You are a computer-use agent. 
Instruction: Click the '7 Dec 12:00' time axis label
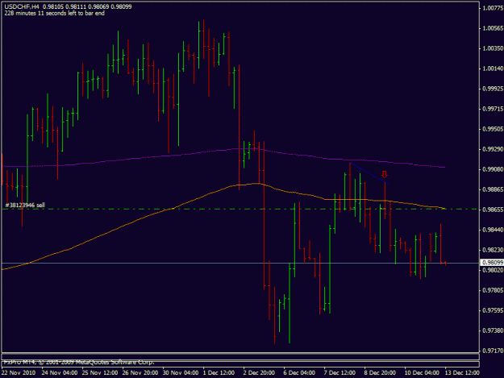(339, 372)
